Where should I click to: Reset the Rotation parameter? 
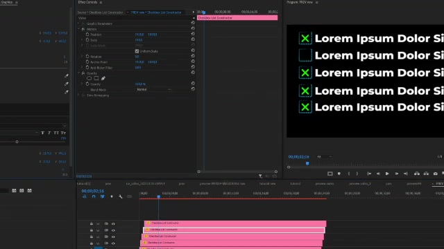click(193, 56)
